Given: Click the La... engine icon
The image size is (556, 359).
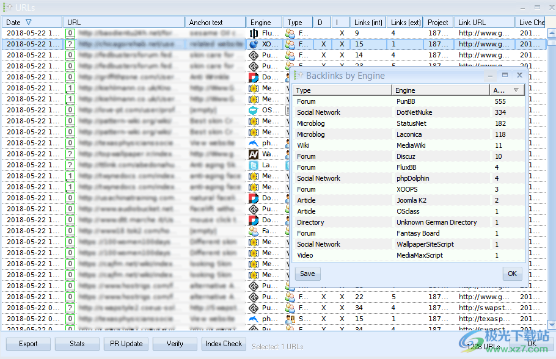Looking at the screenshot, I should (253, 165).
